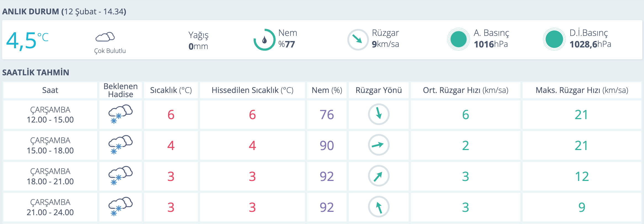Click the snow icon for 21.00 - 24.00
The image size is (644, 224).
(x=120, y=207)
